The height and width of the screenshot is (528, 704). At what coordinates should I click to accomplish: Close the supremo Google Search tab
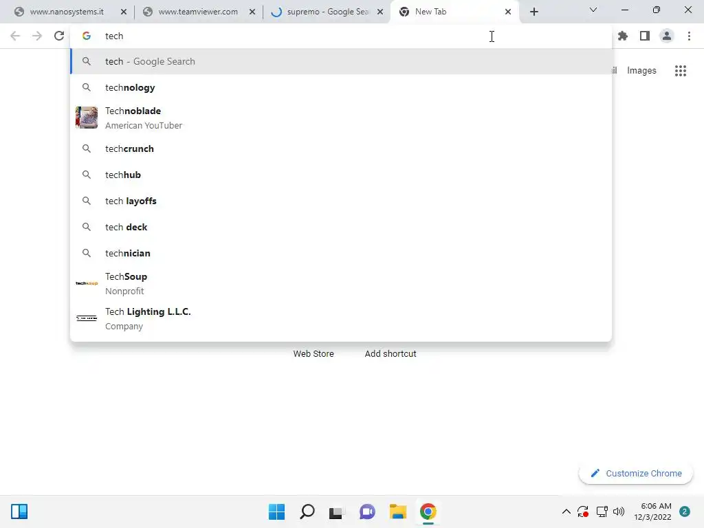click(380, 12)
